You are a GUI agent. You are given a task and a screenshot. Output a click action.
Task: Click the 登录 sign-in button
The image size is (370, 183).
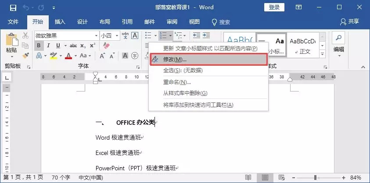coord(274,7)
